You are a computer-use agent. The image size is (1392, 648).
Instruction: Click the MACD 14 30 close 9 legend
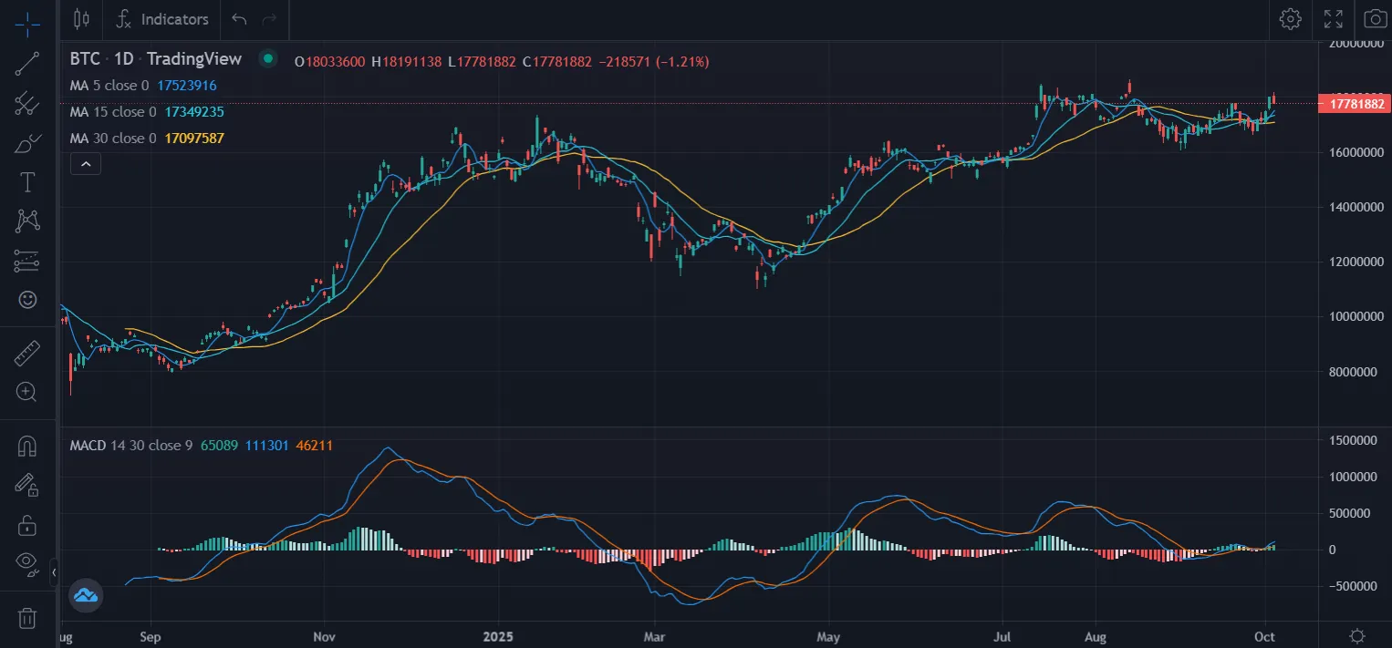(x=131, y=446)
